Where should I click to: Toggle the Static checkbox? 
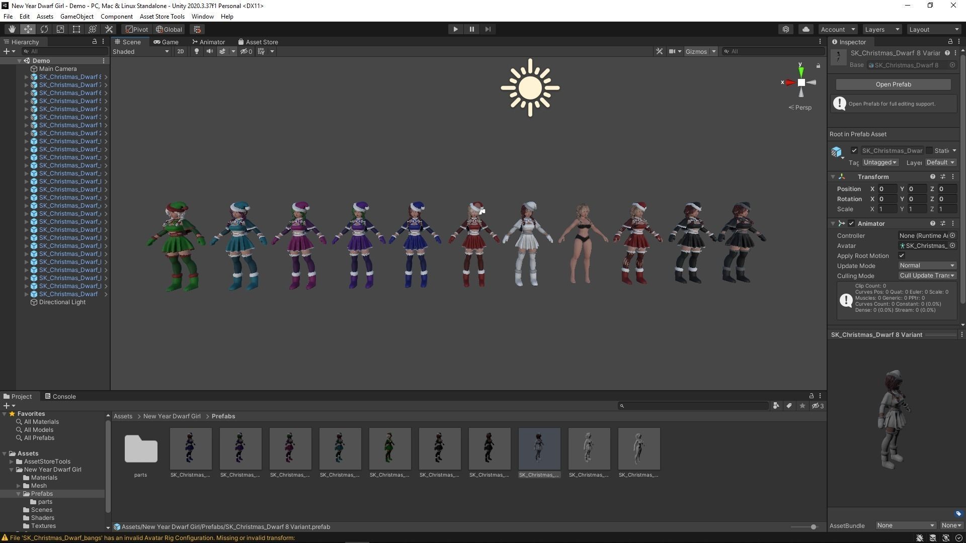929,151
